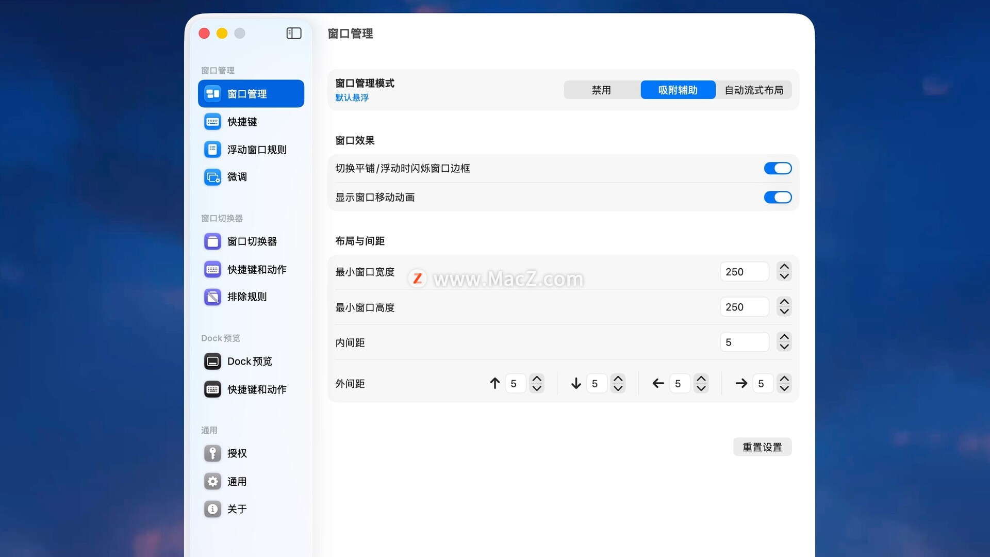990x557 pixels.
Task: Decrease 最小窗口高度 with stepper down arrow
Action: [x=784, y=312]
